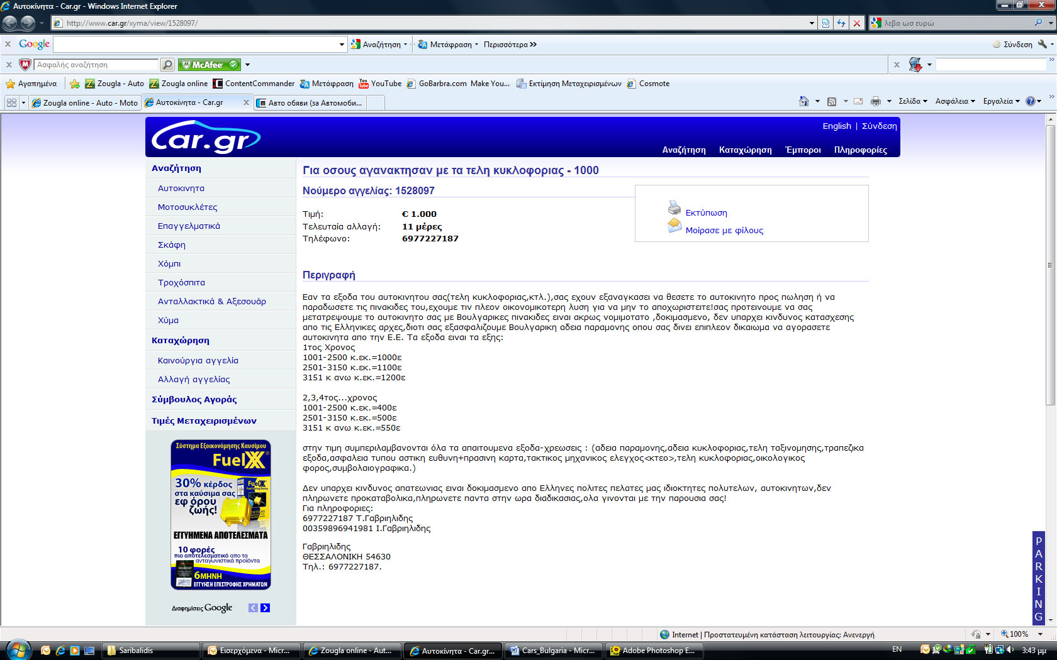Open the Εργαλεία tools dropdown
The image size is (1057, 660).
[x=1001, y=101]
